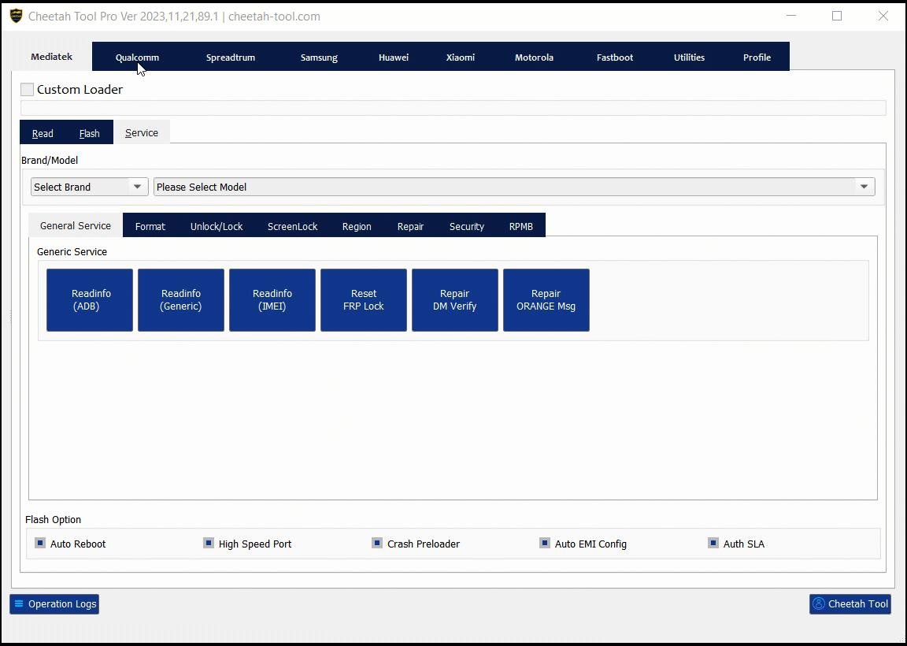Trigger the Reset FRP Lock action
The height and width of the screenshot is (646, 907).
[x=363, y=299]
